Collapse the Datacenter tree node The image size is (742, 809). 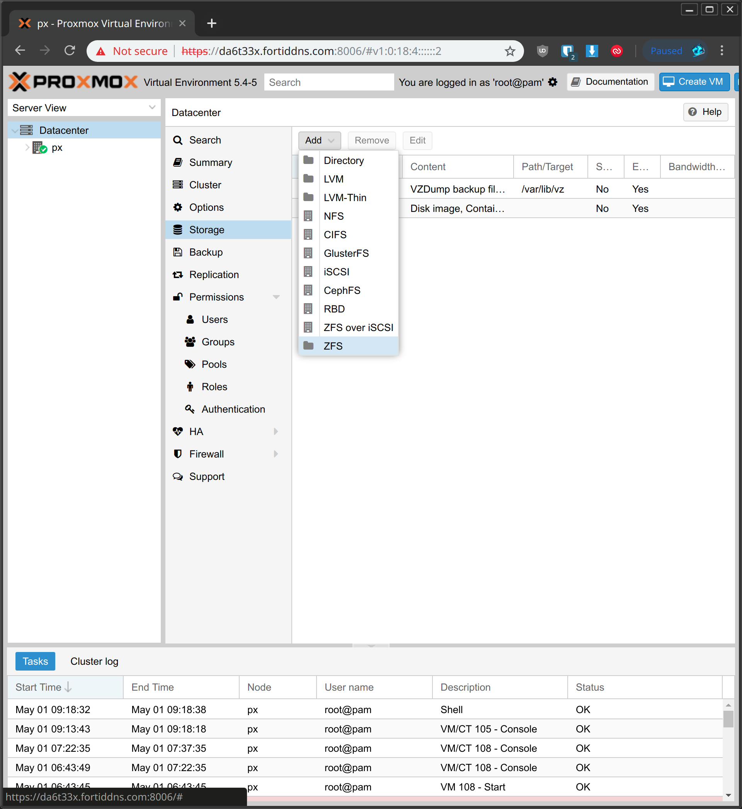(x=15, y=131)
